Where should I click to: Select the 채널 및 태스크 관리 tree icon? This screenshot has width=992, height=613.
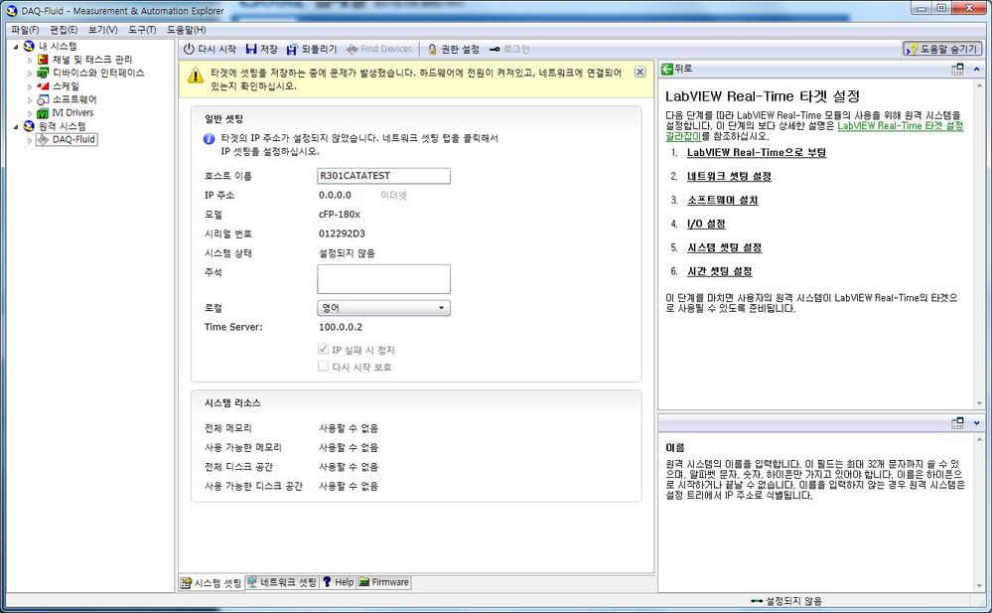coord(43,60)
